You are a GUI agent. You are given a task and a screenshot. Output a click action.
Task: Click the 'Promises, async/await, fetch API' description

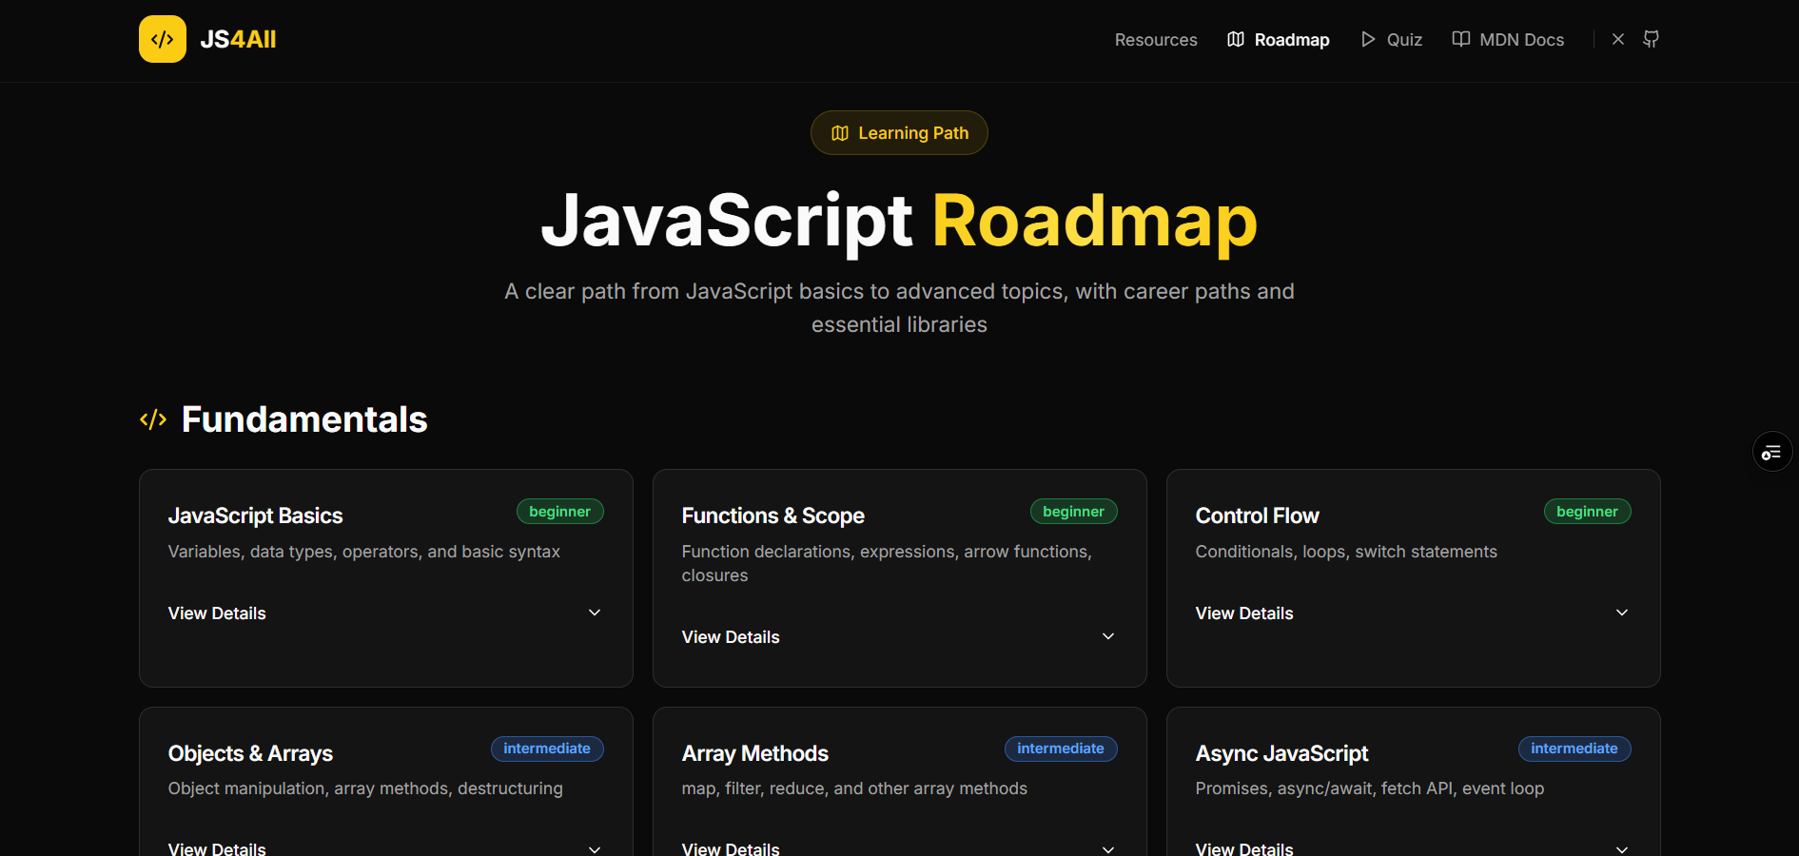(x=1370, y=788)
